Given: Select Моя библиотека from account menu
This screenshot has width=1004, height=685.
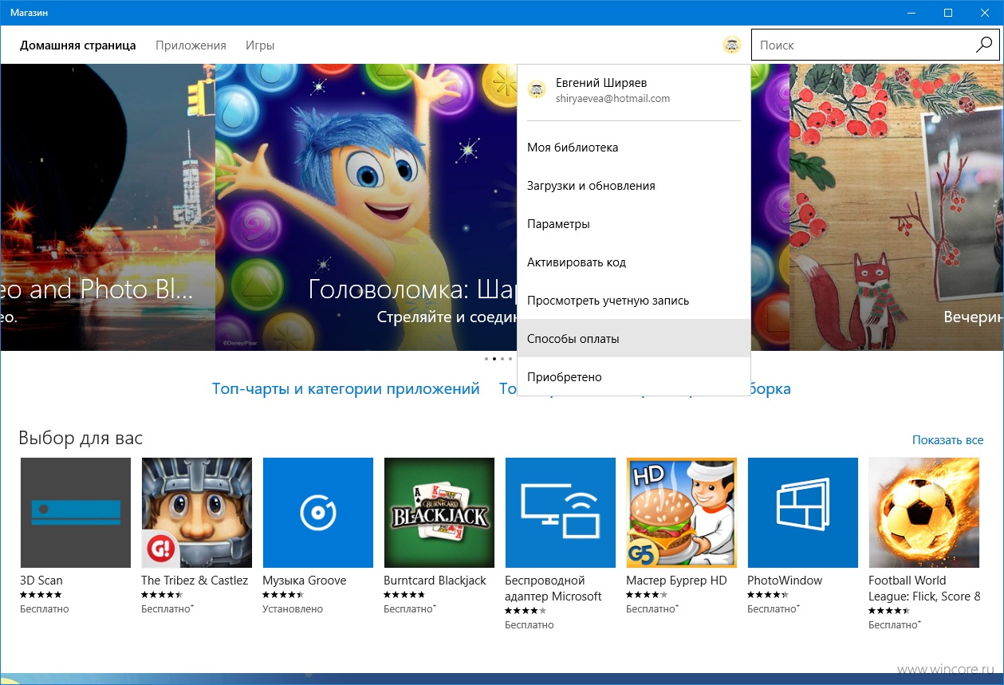Looking at the screenshot, I should tap(634, 148).
